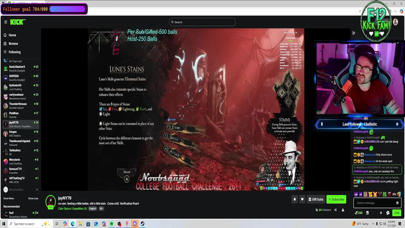Open famousTTV channel in sidebar
Viewport: 405px width, 228px height.
[21, 171]
